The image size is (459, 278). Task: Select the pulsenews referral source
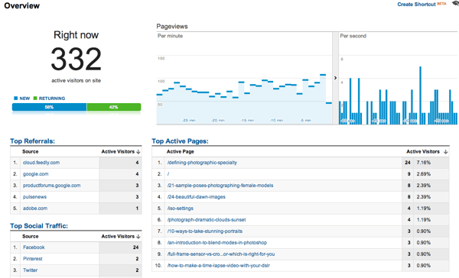(x=34, y=197)
